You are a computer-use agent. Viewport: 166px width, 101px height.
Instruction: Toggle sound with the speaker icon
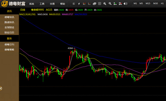click(125, 4)
